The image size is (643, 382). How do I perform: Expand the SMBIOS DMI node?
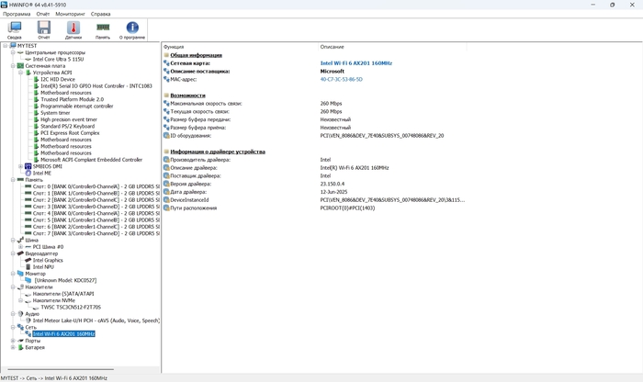coord(19,165)
